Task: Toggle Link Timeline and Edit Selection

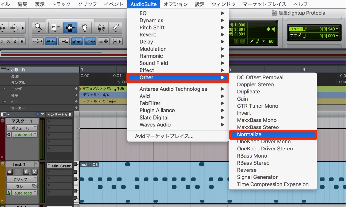Action: 90,41
